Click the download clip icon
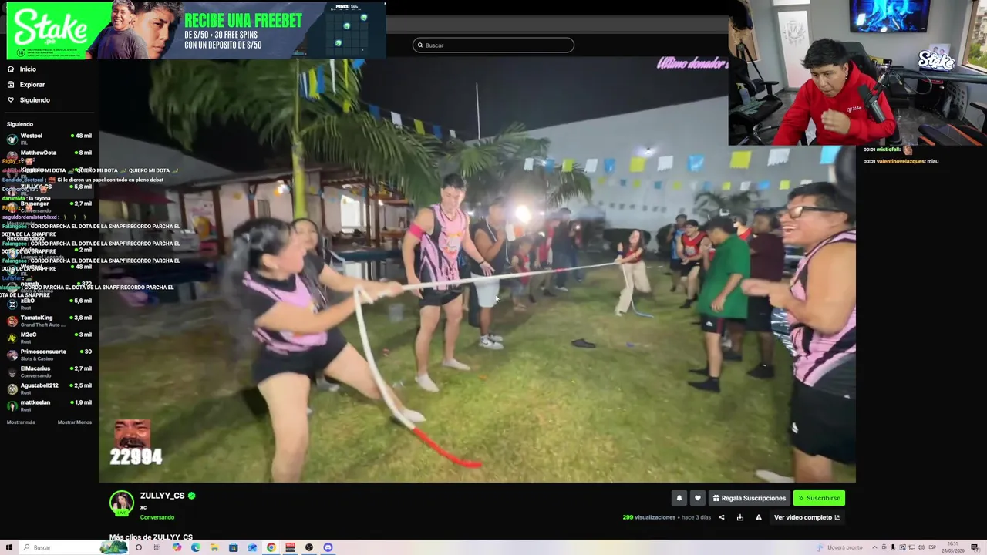Image resolution: width=987 pixels, height=555 pixels. point(740,517)
